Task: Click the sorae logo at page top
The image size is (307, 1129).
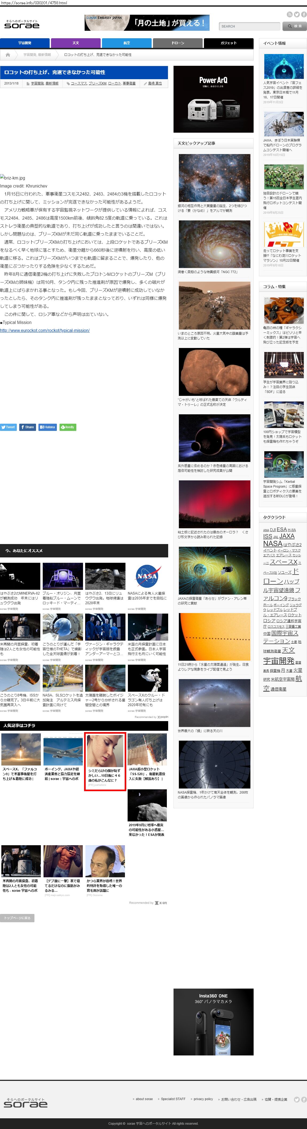Action: (x=22, y=25)
